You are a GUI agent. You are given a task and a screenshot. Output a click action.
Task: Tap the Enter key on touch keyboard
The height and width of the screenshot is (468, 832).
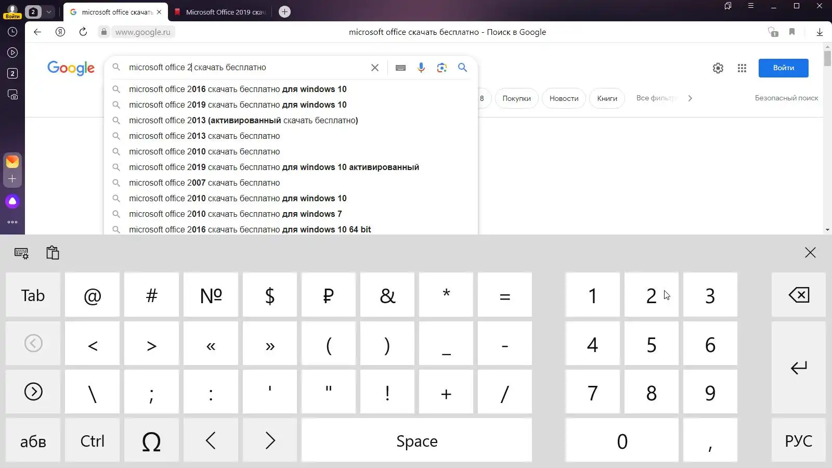pos(799,368)
